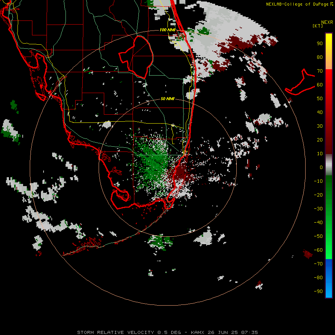Click the -20 value on velocity scale
The width and height of the screenshot is (335, 335).
(318, 195)
